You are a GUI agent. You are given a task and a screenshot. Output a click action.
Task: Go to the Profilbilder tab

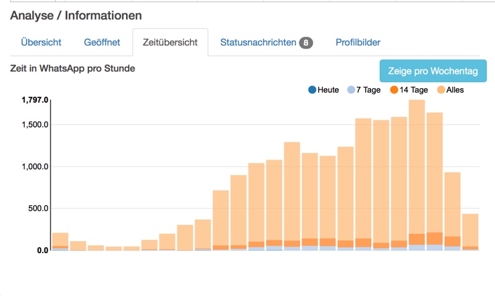358,42
